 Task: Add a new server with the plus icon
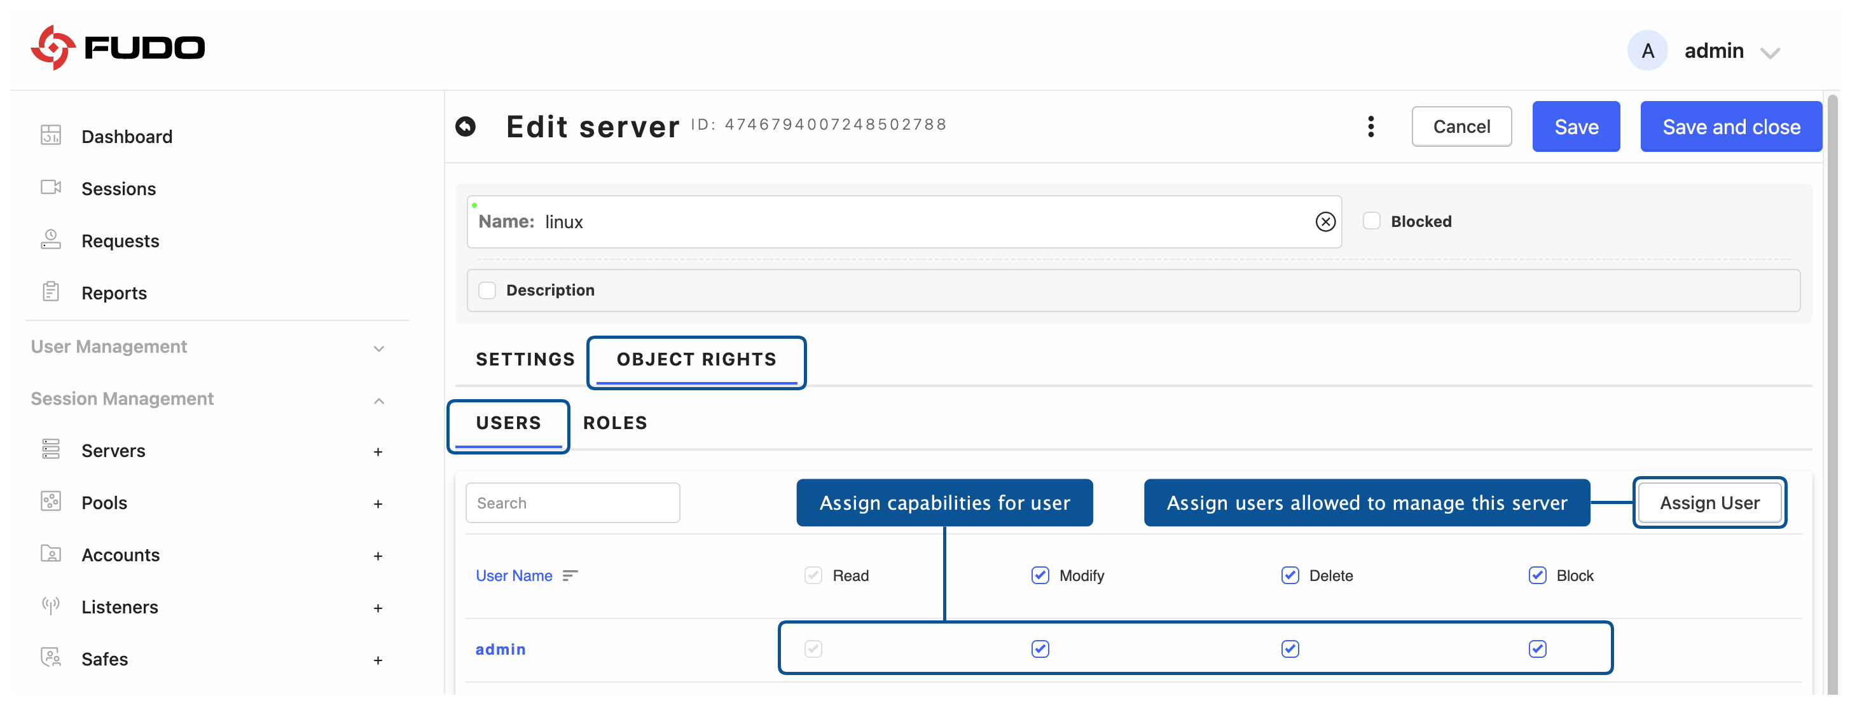[378, 451]
